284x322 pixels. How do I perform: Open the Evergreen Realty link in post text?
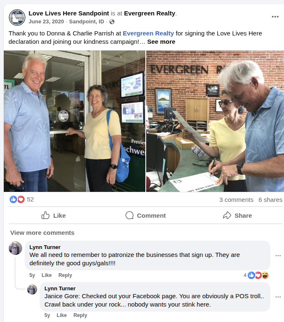[x=148, y=33]
